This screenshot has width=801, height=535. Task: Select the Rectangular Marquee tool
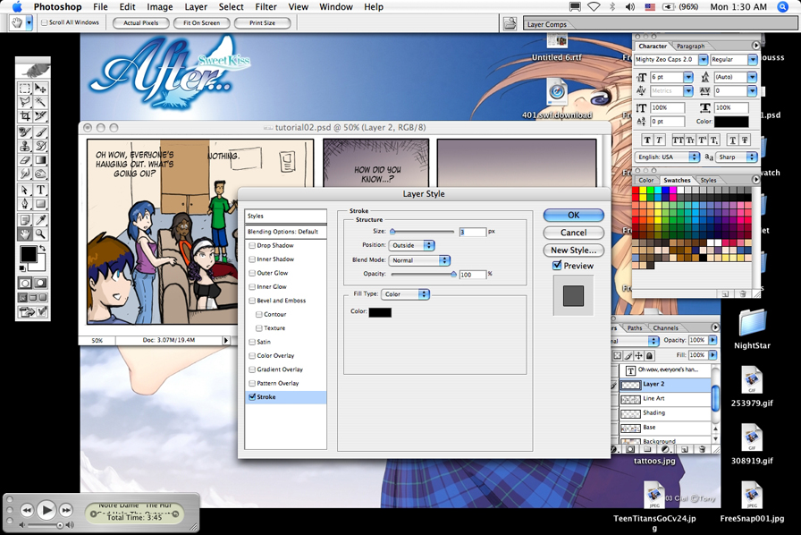(x=24, y=88)
